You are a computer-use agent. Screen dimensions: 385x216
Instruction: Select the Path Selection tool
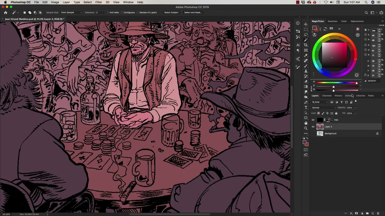pos(306,113)
